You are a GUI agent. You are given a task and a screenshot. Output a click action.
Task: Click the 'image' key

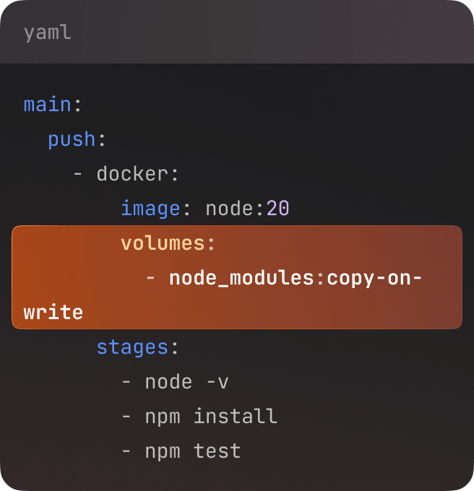150,209
